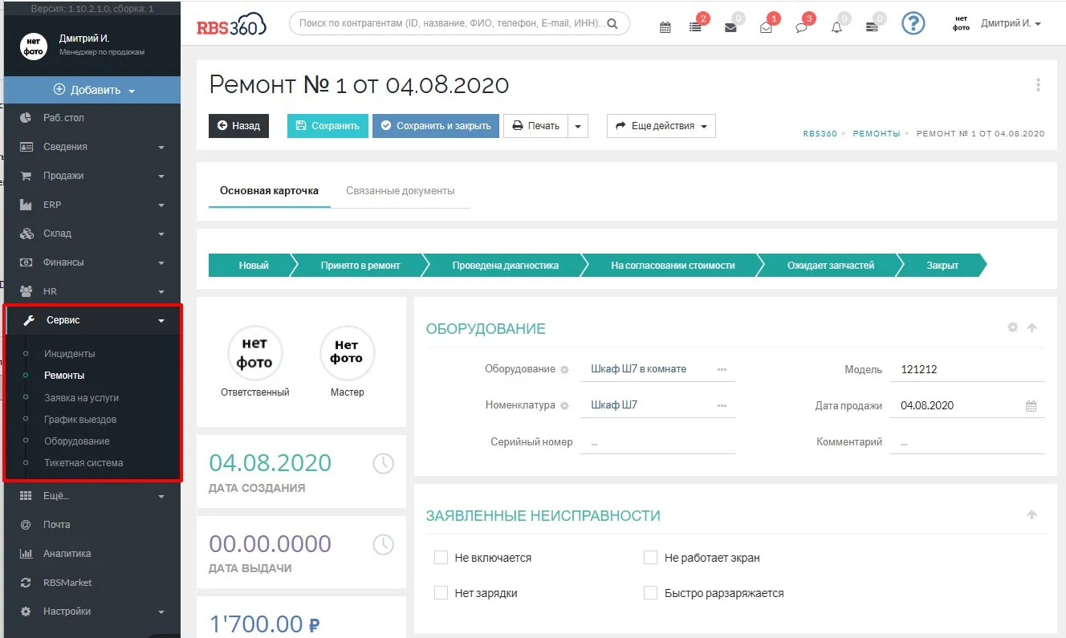
Task: Switch to Связанные документы tab
Action: pos(400,191)
